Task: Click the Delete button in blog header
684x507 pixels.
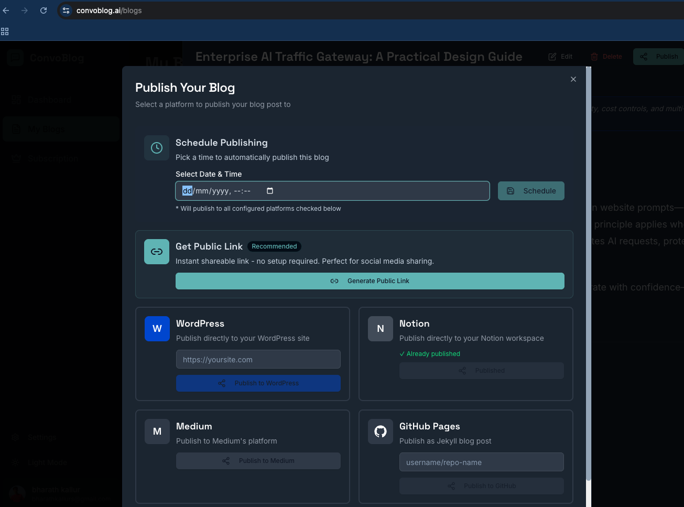Action: pyautogui.click(x=606, y=57)
